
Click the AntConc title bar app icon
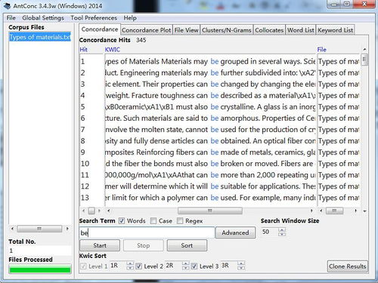coord(7,5)
